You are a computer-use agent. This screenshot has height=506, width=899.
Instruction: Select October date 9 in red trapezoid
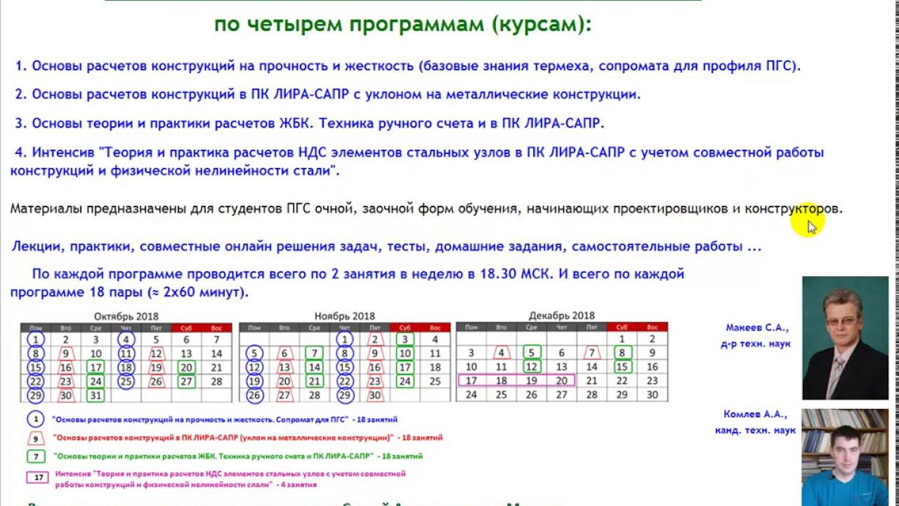coord(66,353)
